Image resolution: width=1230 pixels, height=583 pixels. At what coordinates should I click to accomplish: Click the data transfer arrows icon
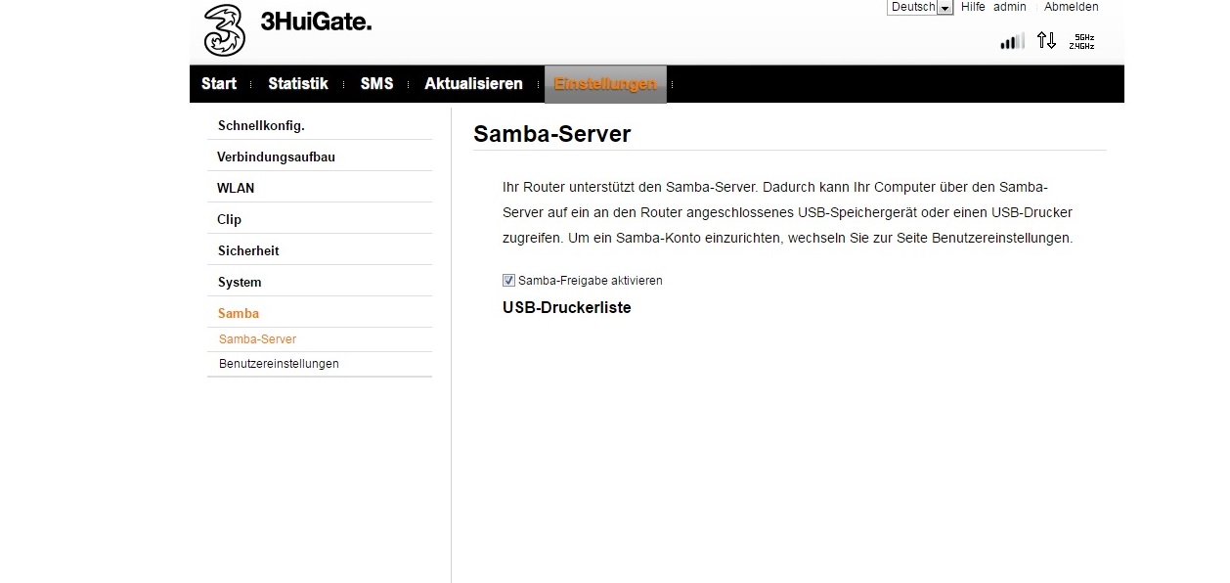[1046, 41]
